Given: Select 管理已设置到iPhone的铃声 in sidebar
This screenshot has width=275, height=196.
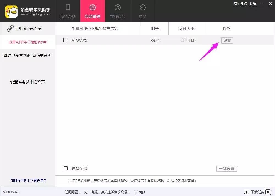Looking at the screenshot, I should tap(28, 55).
